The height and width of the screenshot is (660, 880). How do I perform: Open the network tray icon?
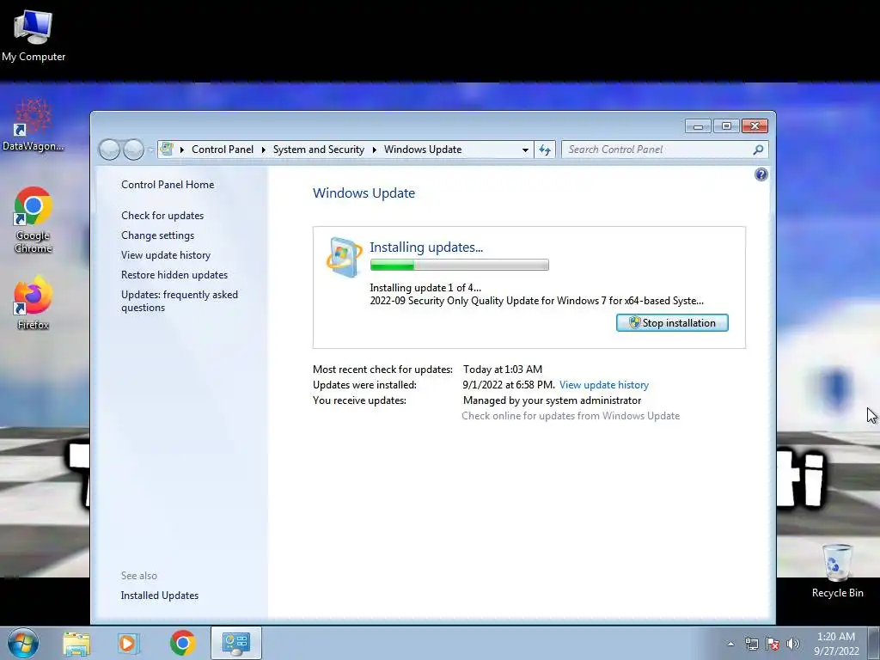(751, 644)
